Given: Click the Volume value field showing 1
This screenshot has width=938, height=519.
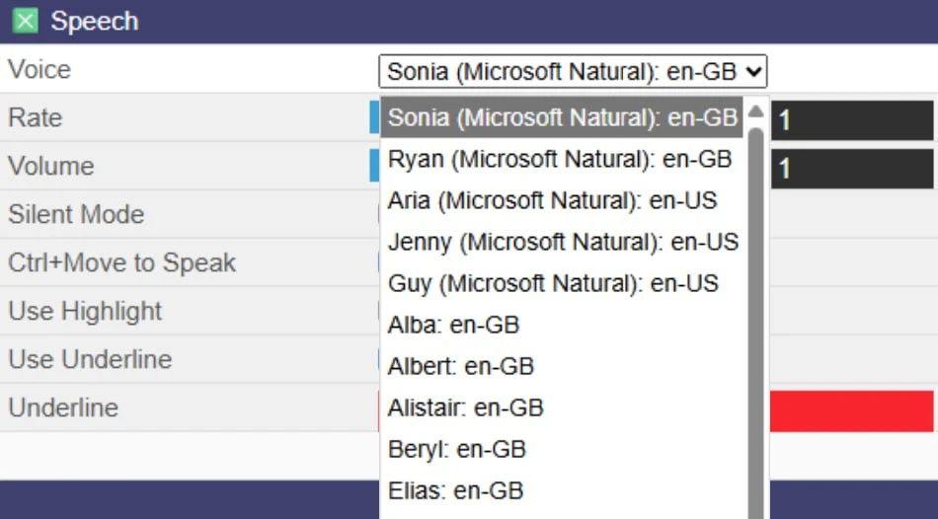Looking at the screenshot, I should tap(852, 169).
